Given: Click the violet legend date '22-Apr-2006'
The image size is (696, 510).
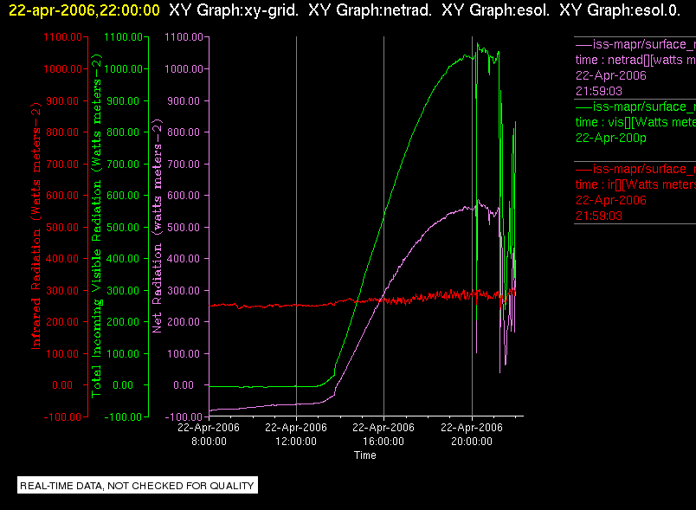Looking at the screenshot, I should click(611, 75).
